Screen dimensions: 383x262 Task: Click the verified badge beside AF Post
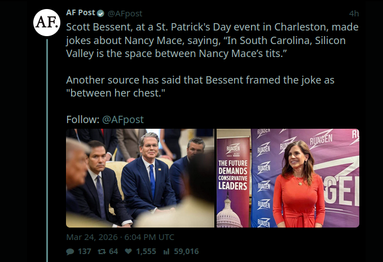point(100,13)
